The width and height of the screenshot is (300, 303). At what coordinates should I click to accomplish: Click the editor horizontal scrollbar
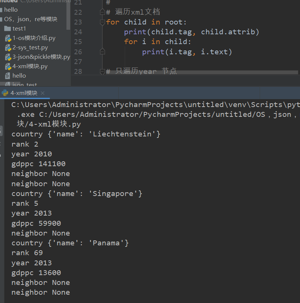coord(201,72)
